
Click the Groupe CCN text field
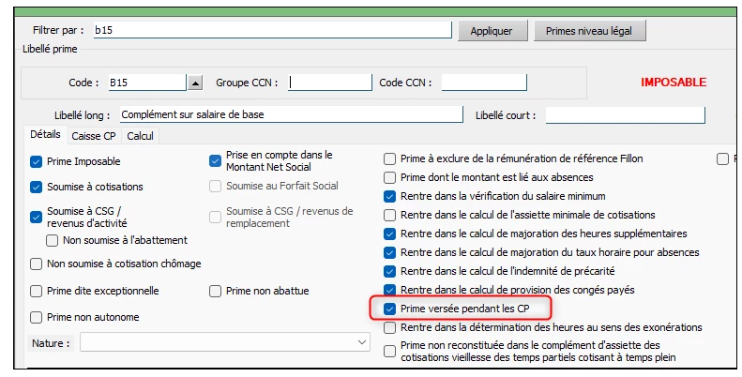330,83
